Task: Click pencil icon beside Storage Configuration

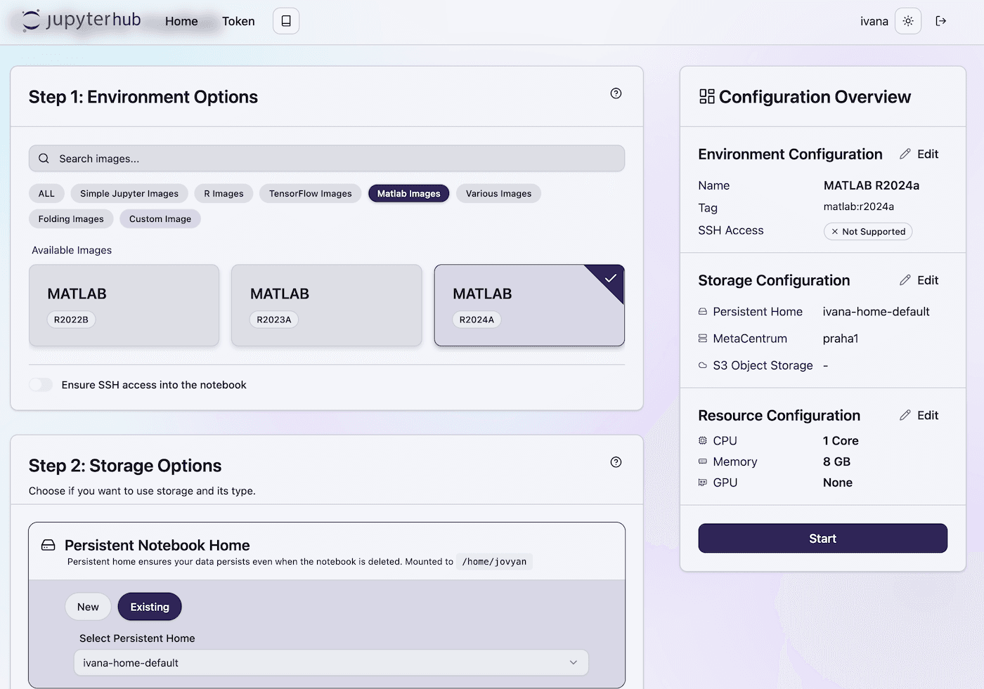Action: 905,280
